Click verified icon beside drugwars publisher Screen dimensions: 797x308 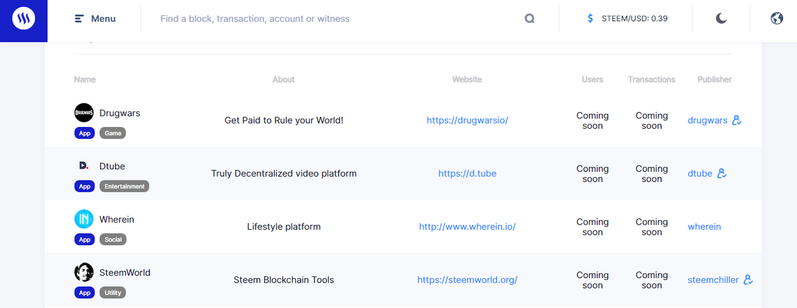[737, 120]
